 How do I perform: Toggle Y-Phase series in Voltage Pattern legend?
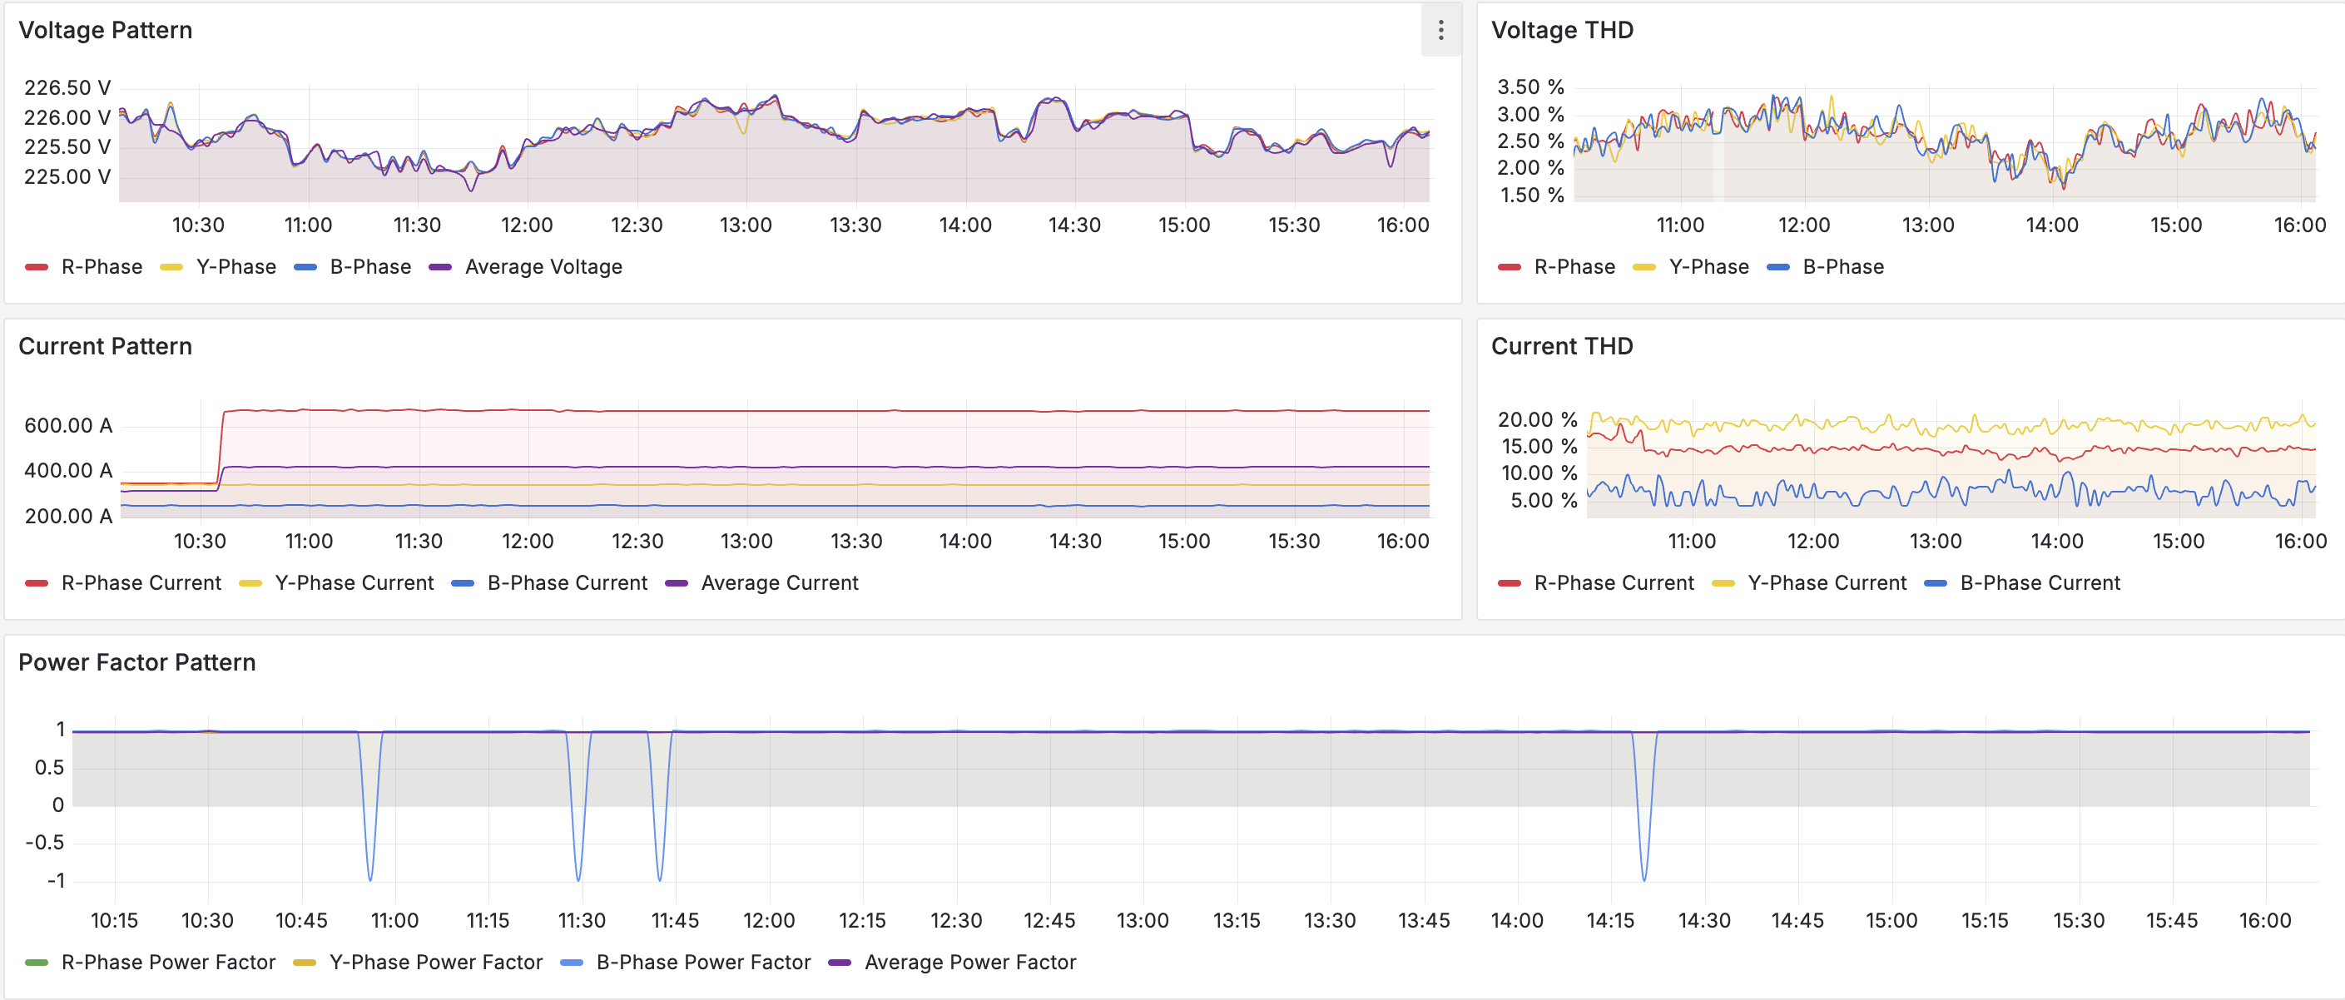(235, 266)
